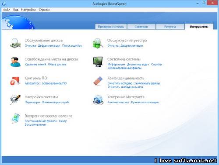Open the Центр Восстановления link
This screenshot has width=219, height=165.
46,123
